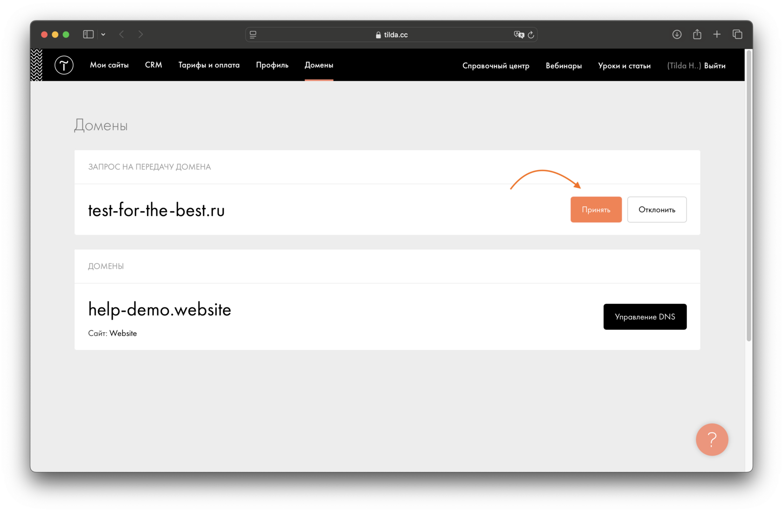Viewport: 783px width, 512px height.
Task: Go to Тарифы и оплата
Action: point(209,65)
